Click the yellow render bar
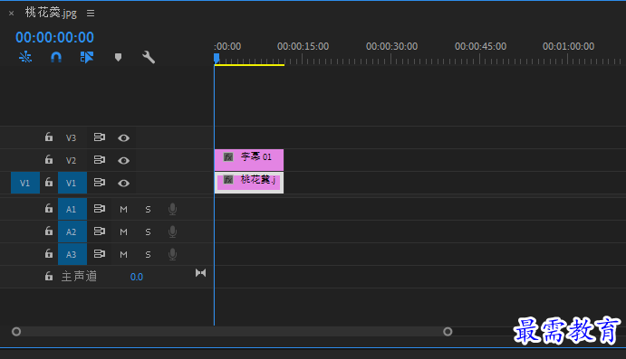The height and width of the screenshot is (359, 626). point(249,65)
